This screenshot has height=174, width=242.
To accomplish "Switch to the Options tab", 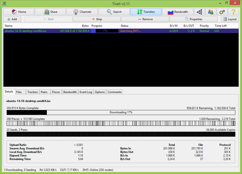I will [100, 92].
